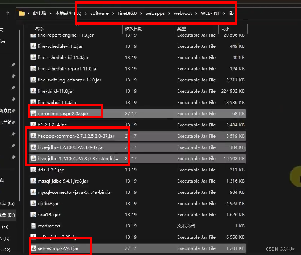Open chevron after software breadcrumb
Image resolution: width=301 pixels, height=255 pixels.
pyautogui.click(x=113, y=13)
